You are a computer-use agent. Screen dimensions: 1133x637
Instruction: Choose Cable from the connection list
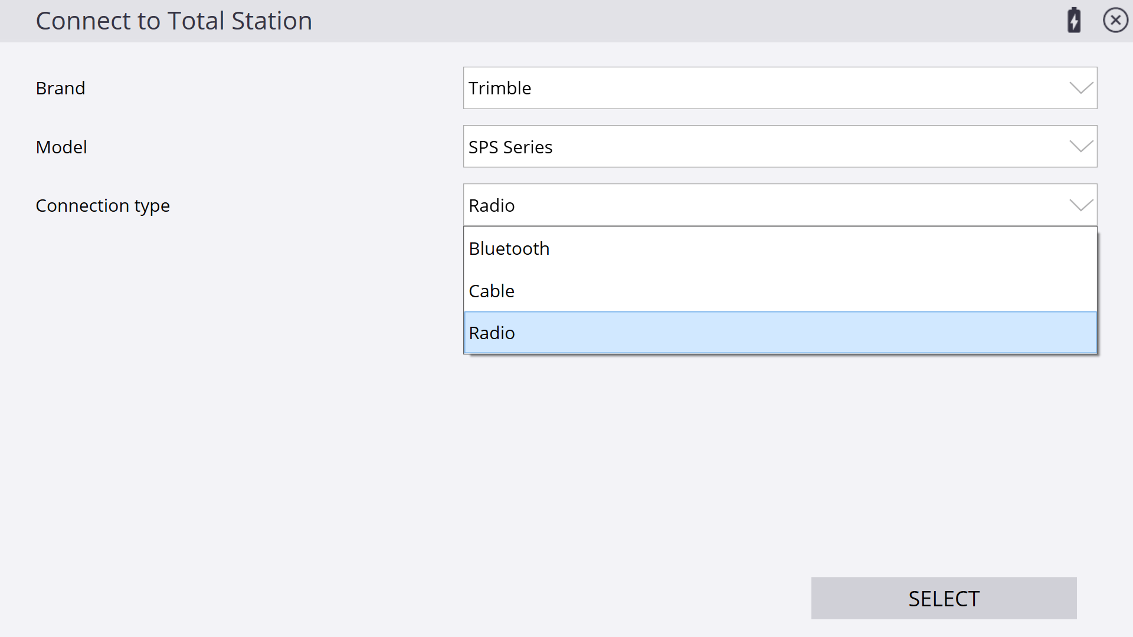coord(780,291)
